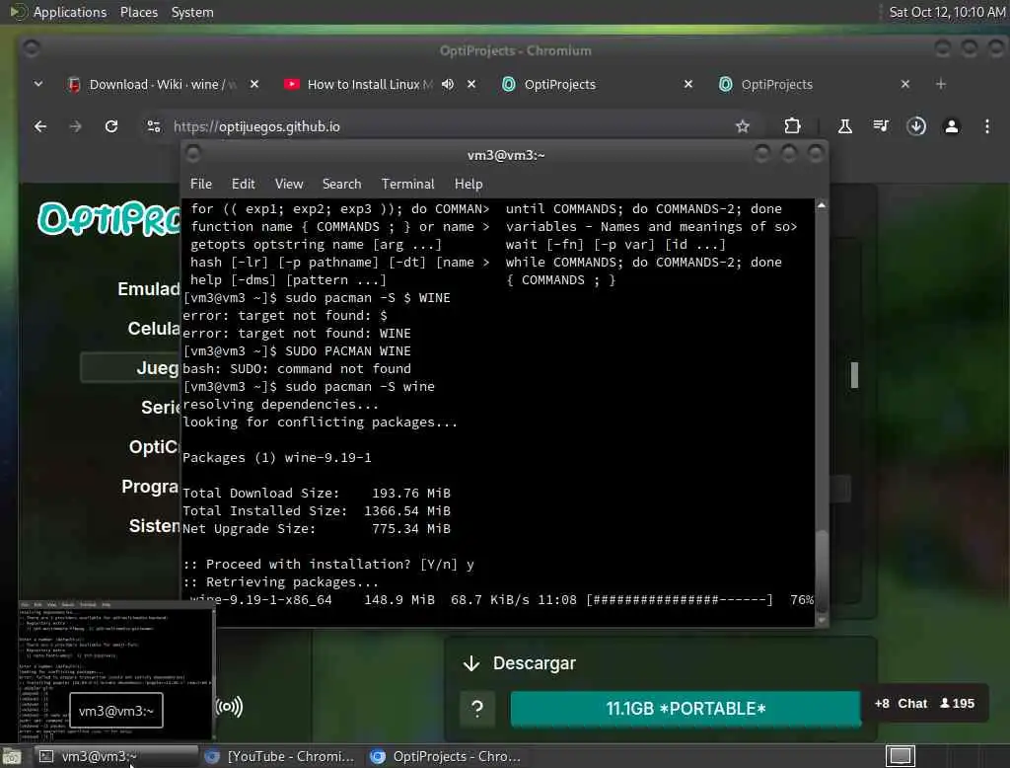Screen dimensions: 1010x768
Task: Click the question mark help button
Action: tap(477, 709)
